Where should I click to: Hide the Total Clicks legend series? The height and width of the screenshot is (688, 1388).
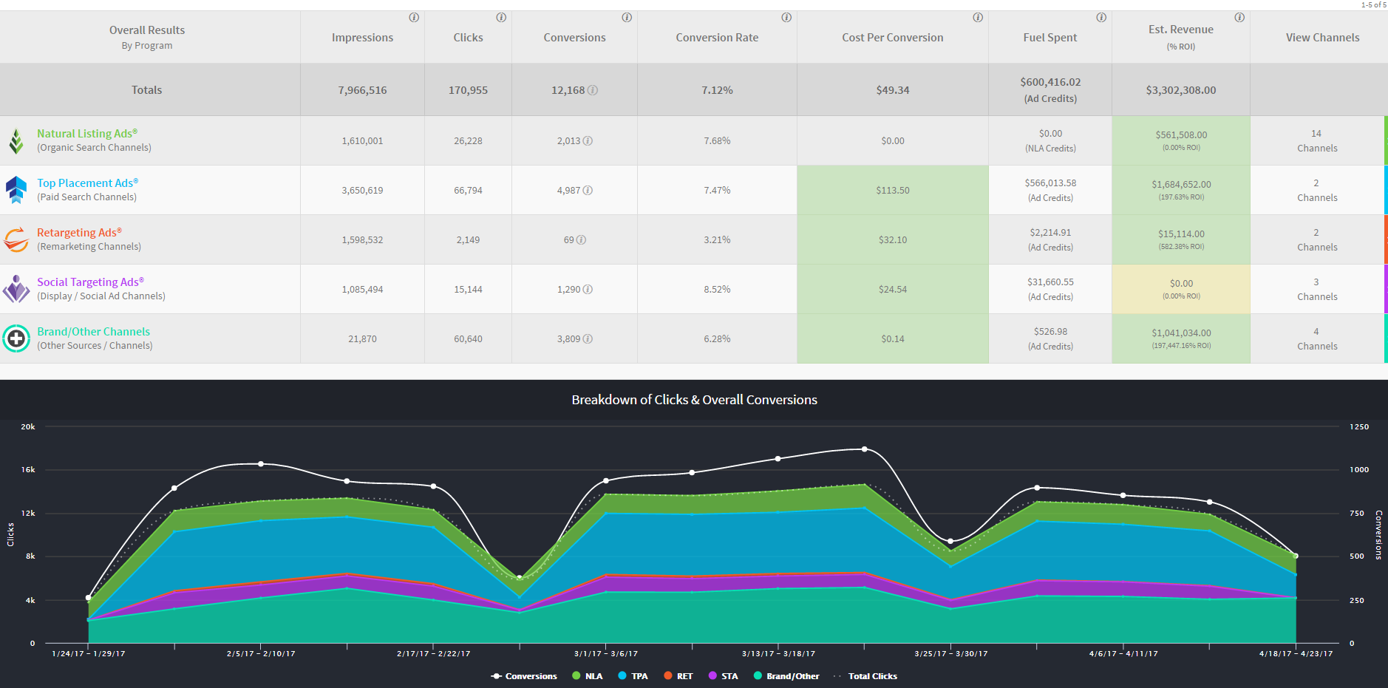865,676
